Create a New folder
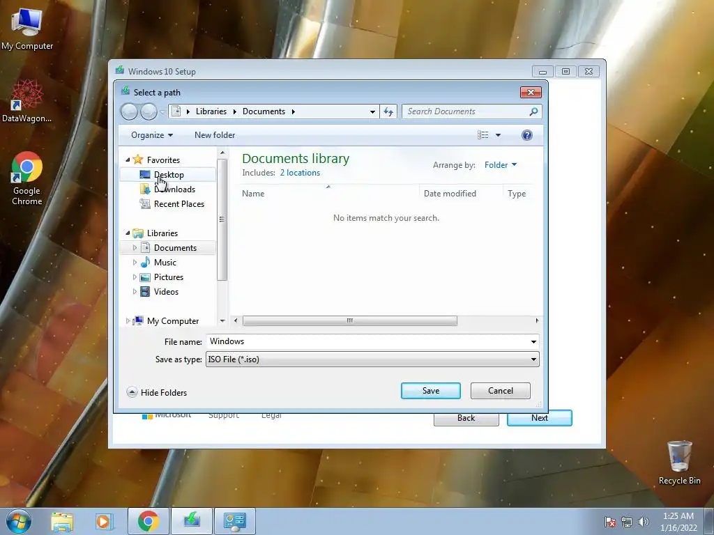Viewport: 714px width, 535px height. click(x=215, y=135)
